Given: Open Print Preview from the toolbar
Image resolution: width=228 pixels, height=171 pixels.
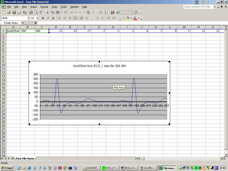Looking at the screenshot, I should (36, 13).
